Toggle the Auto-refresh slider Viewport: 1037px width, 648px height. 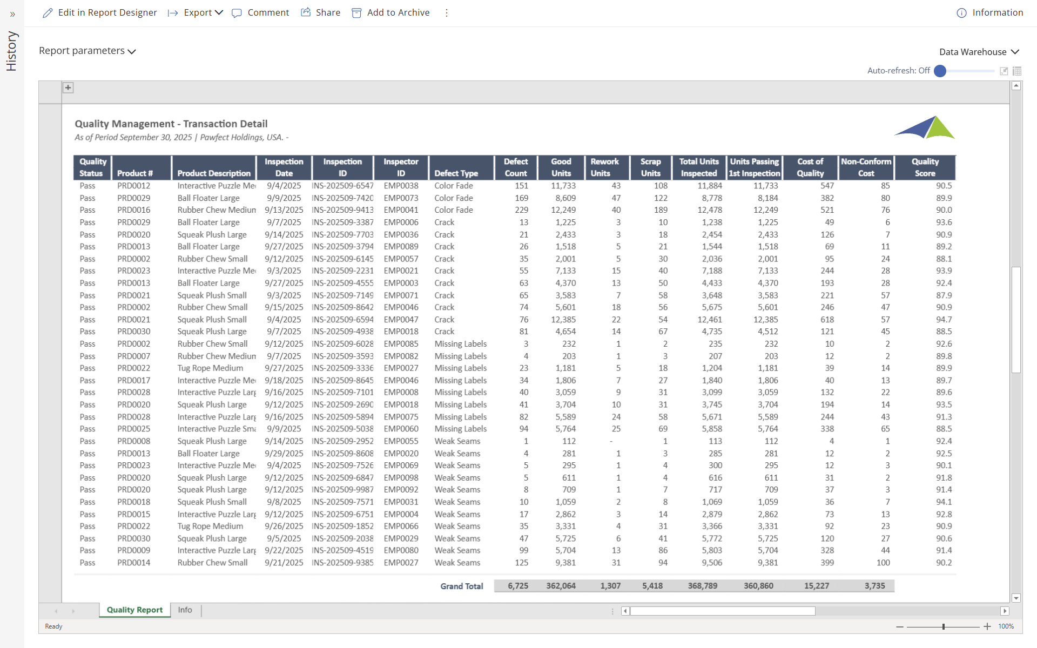pyautogui.click(x=940, y=71)
